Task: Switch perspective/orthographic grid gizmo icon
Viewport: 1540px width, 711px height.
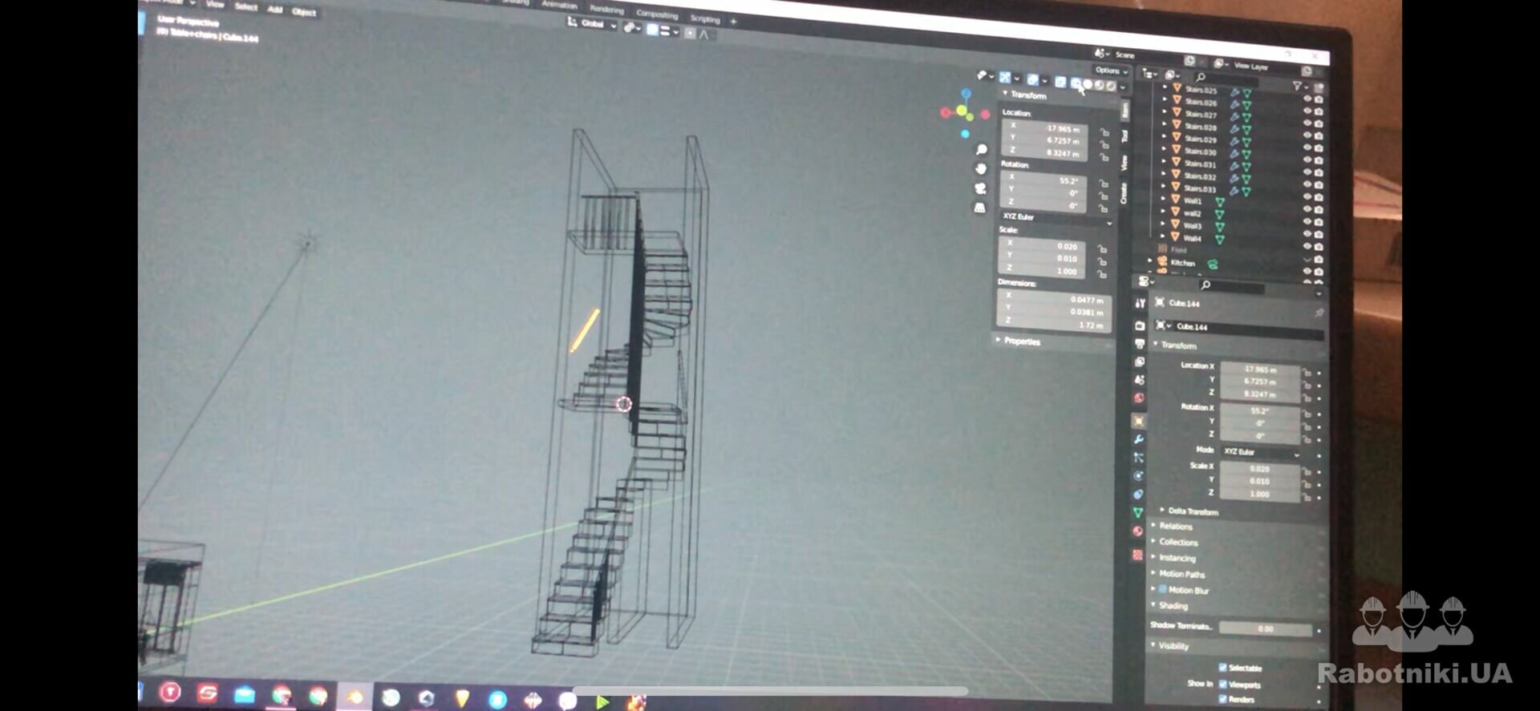Action: point(979,208)
